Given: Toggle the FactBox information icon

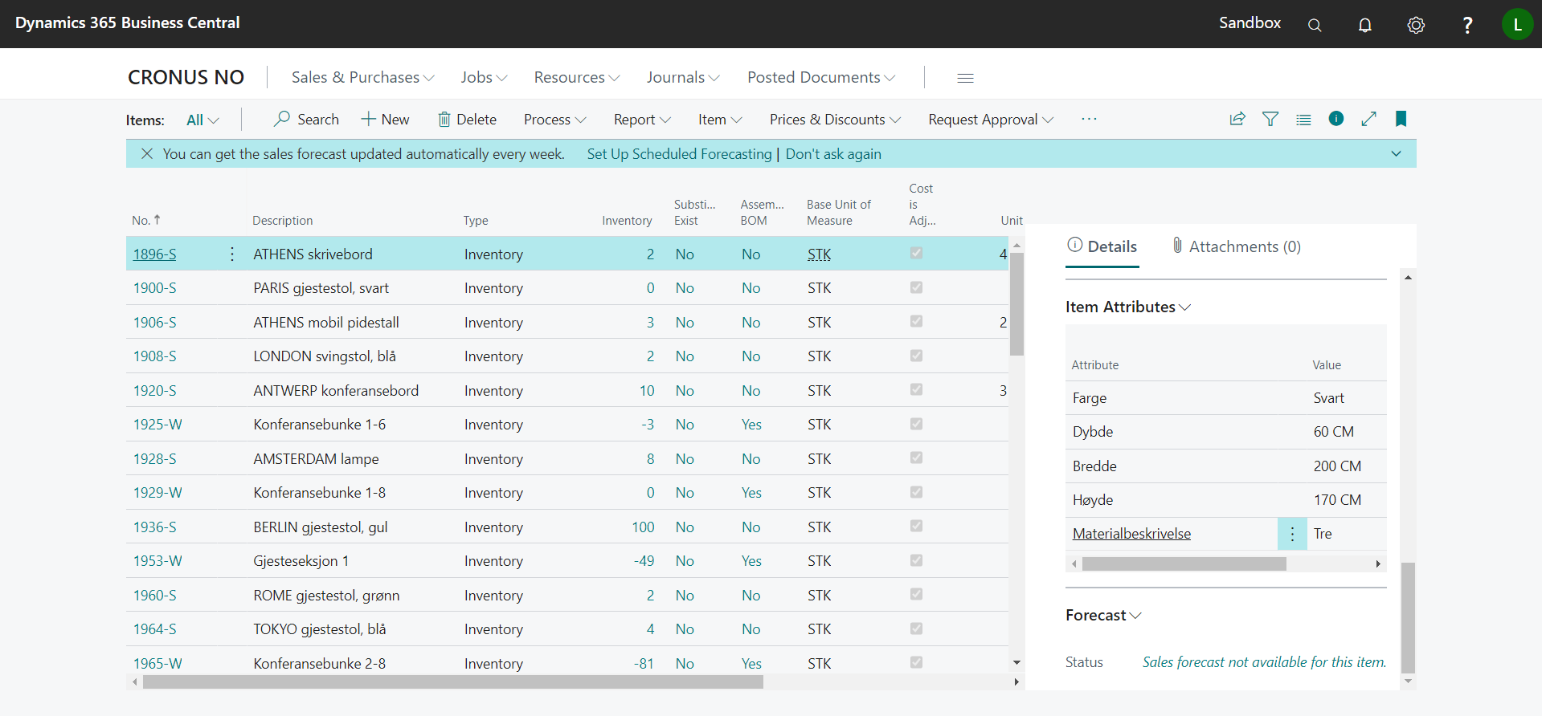Looking at the screenshot, I should coord(1336,119).
